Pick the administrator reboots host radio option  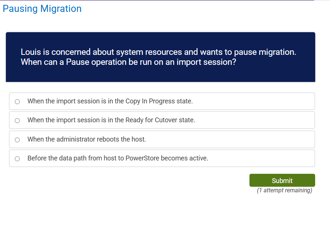(x=17, y=140)
